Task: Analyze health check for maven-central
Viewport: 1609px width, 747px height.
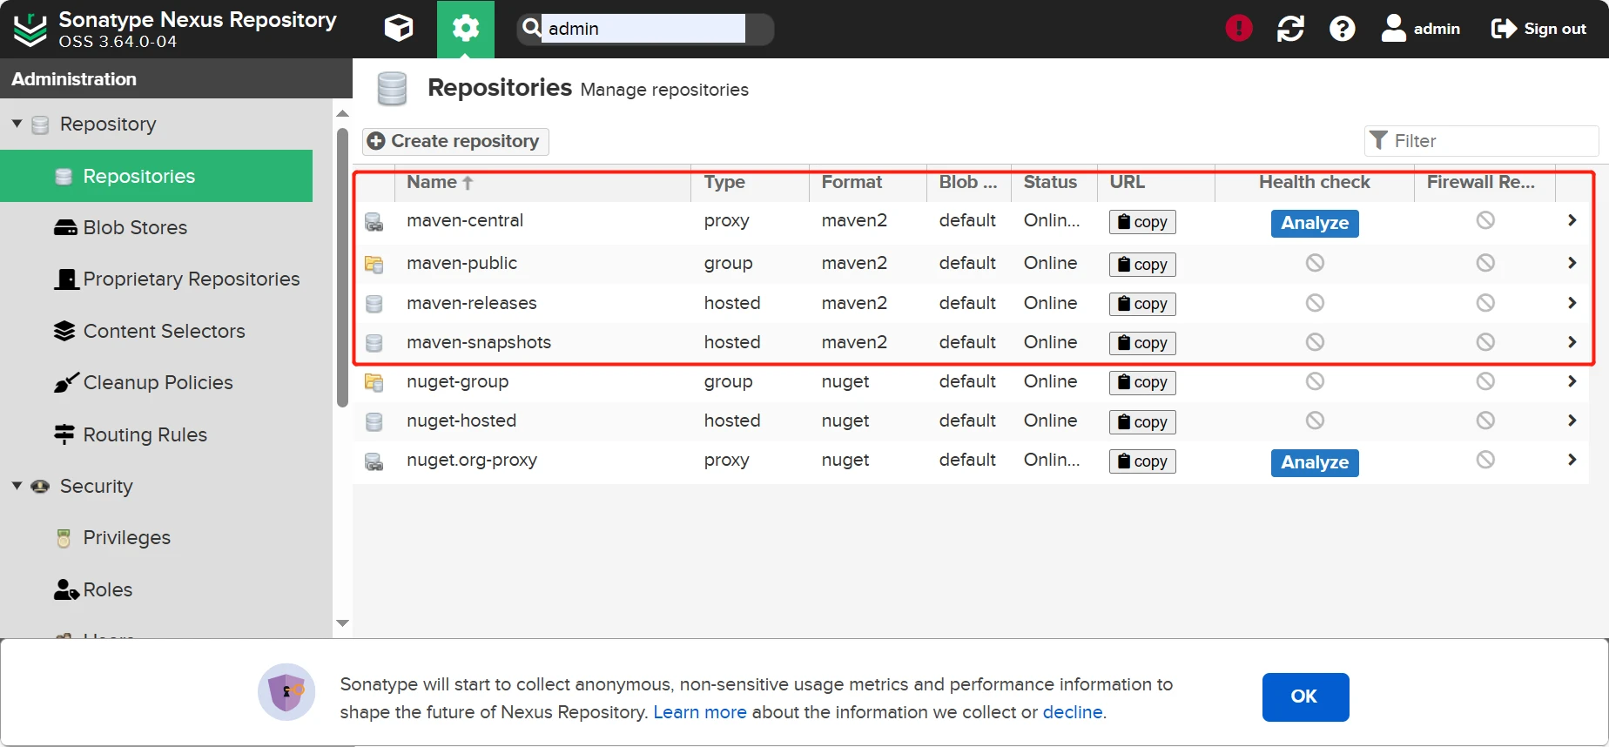Action: click(1314, 223)
